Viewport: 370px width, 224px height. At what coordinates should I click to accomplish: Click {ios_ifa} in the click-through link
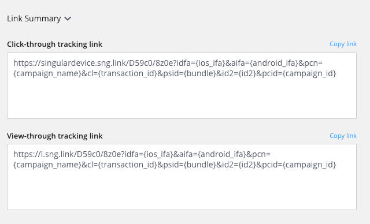pyautogui.click(x=210, y=63)
